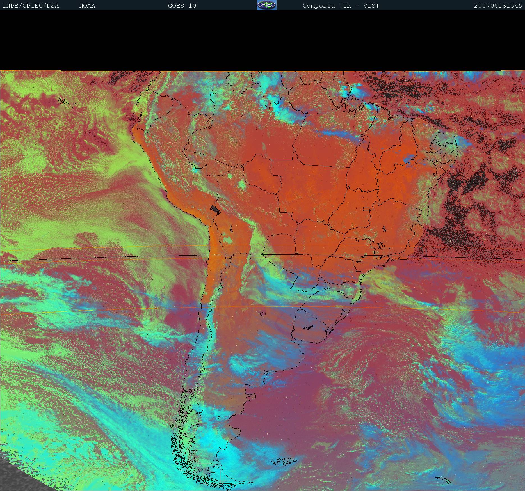Click the timestamp 200706181545
This screenshot has width=525, height=491.
click(x=498, y=6)
